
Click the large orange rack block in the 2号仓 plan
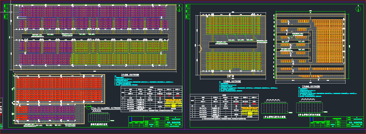[x=330, y=42]
